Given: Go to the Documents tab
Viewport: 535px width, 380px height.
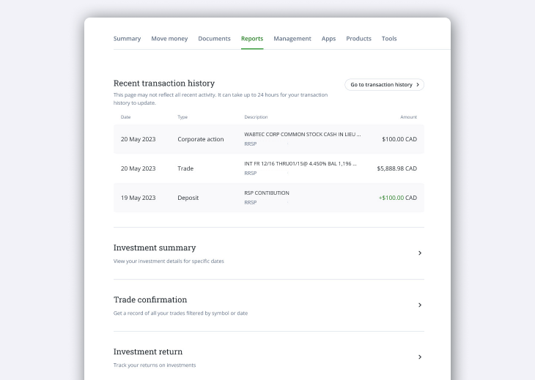Looking at the screenshot, I should pos(214,39).
